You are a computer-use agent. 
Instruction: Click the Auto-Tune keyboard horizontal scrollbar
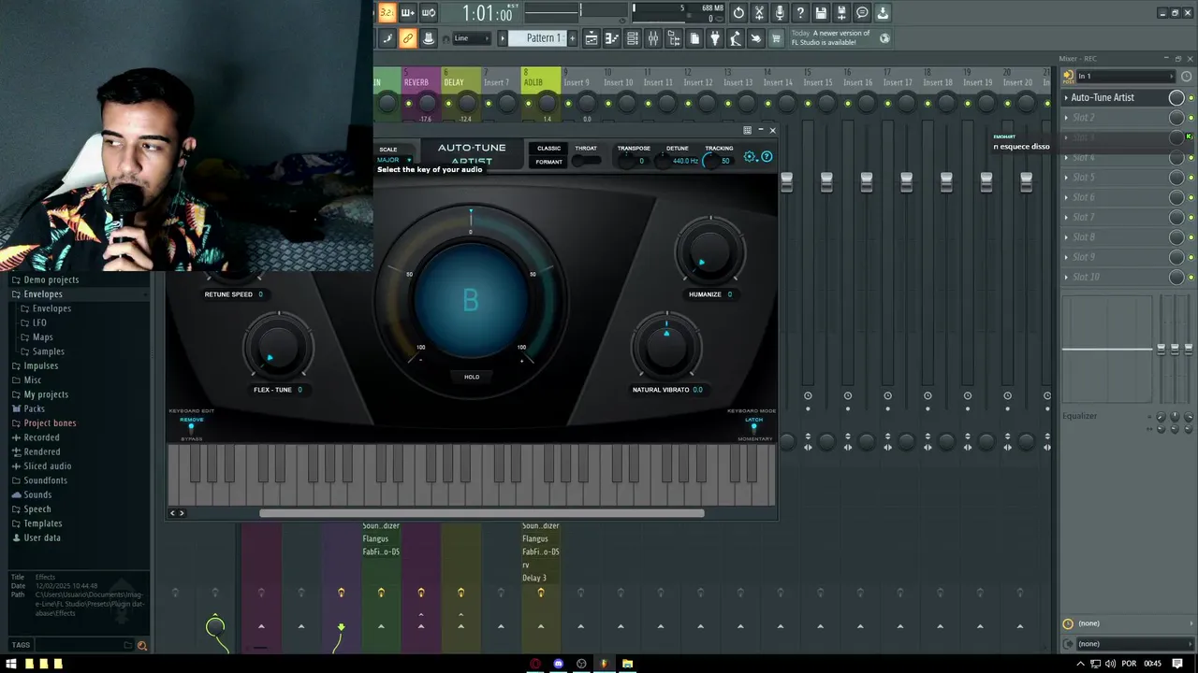(482, 512)
